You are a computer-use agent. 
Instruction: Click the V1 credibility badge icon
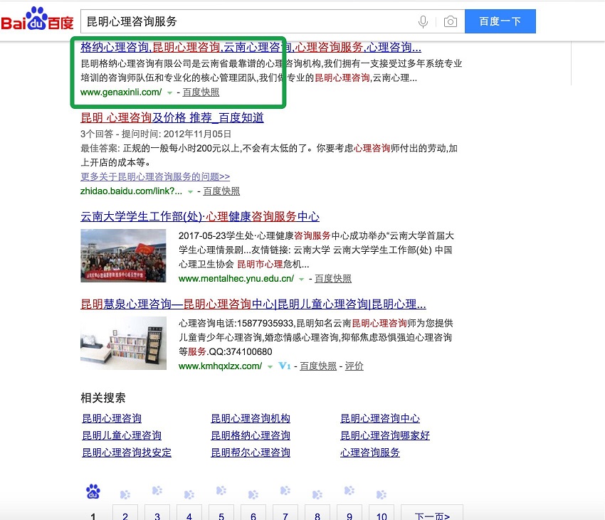[285, 366]
